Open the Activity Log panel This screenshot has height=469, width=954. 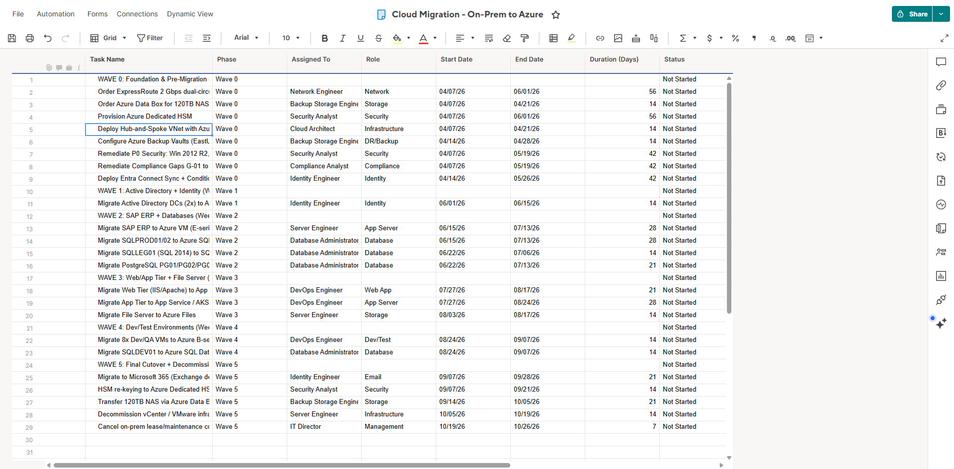941,204
